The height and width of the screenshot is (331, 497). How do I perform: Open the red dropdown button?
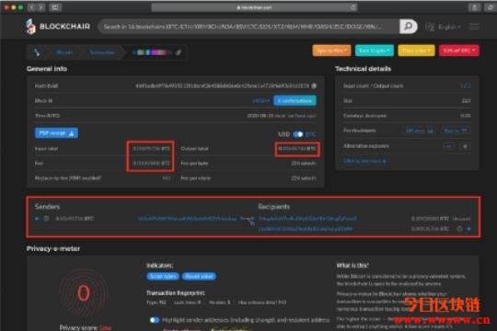(x=459, y=51)
